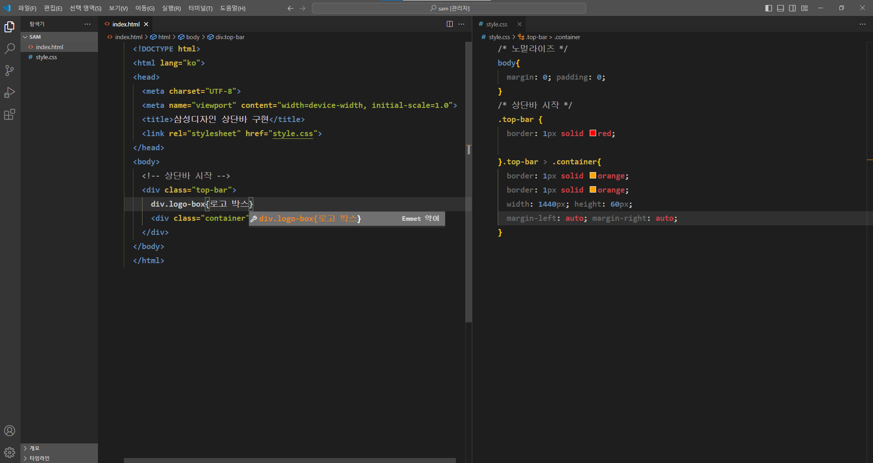Open the 파일(F) menu
This screenshot has height=463, width=873.
[27, 8]
